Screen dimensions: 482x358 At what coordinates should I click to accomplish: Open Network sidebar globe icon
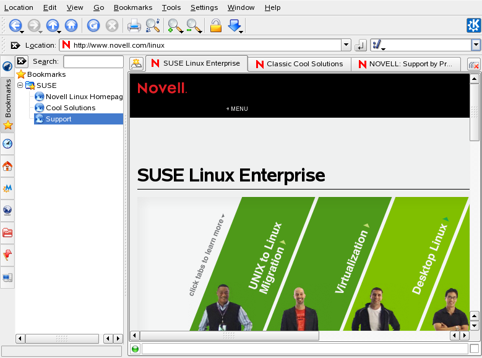pyautogui.click(x=7, y=210)
